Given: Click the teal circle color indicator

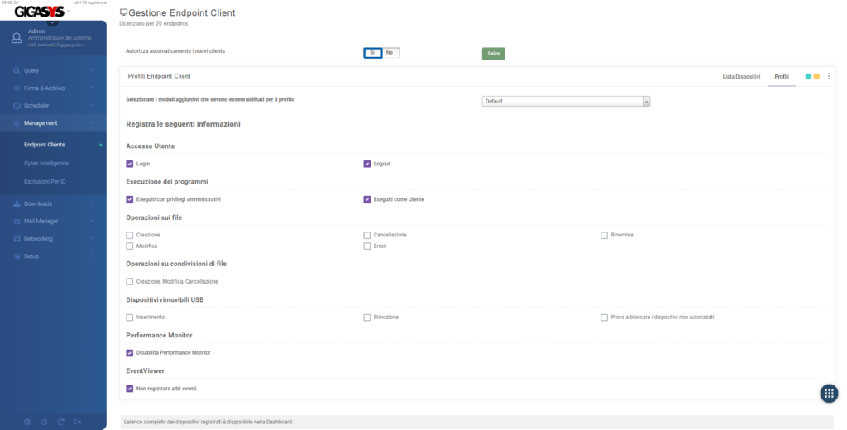Looking at the screenshot, I should point(808,76).
